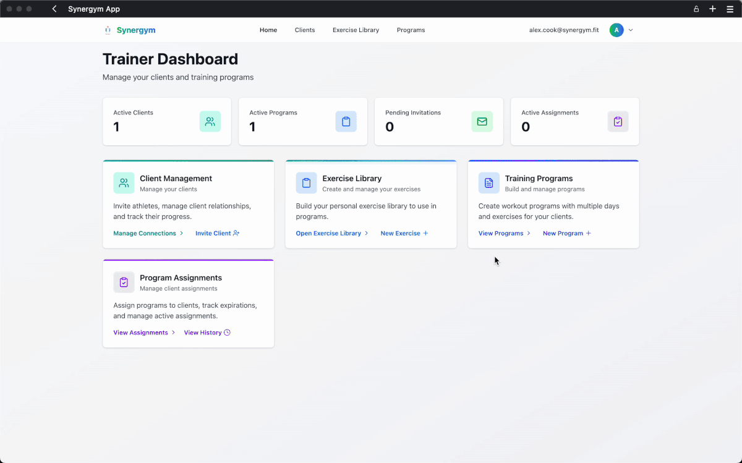This screenshot has width=742, height=463.
Task: Click the Invite Client link
Action: click(217, 233)
